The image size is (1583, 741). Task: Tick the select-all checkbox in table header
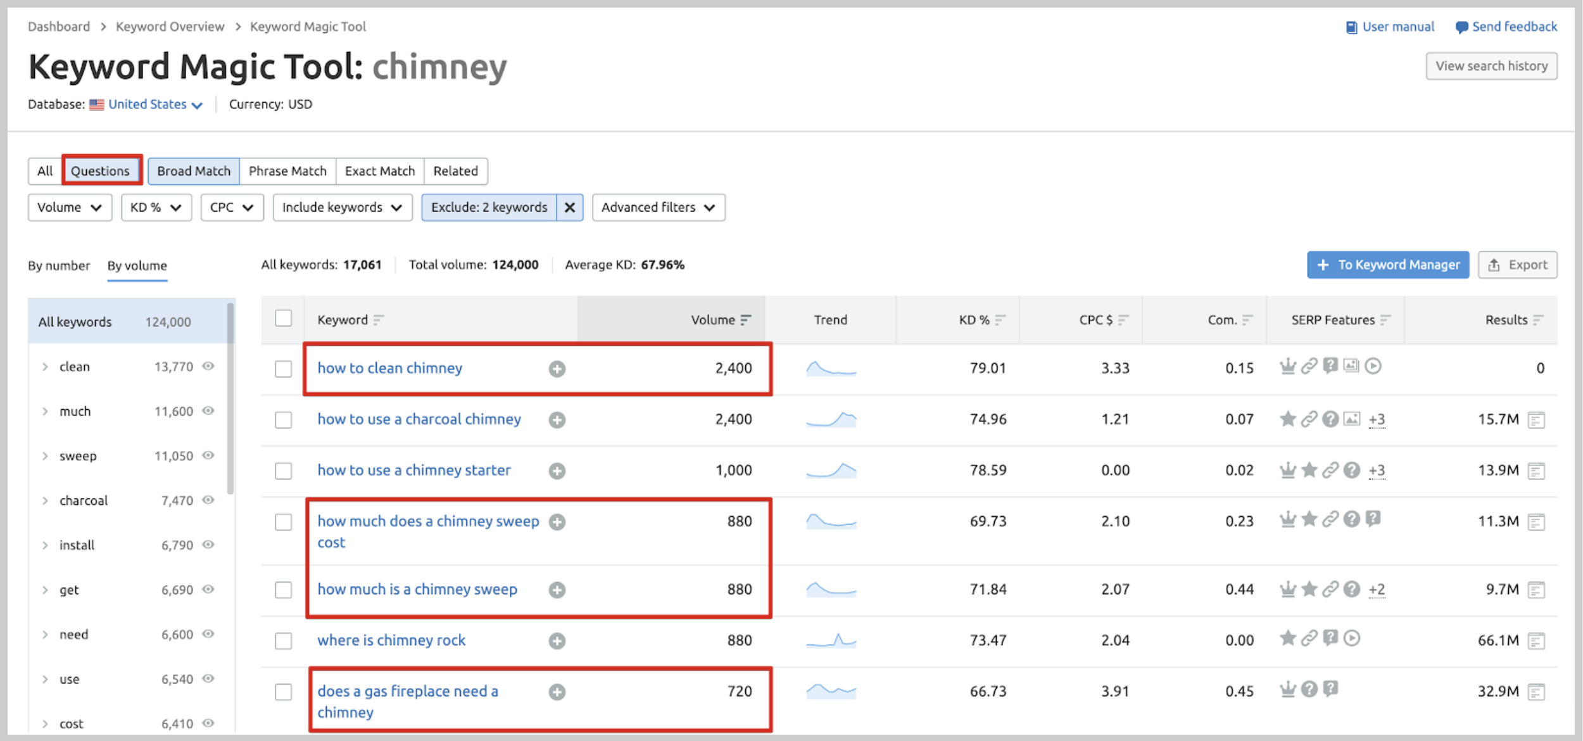[x=283, y=318]
